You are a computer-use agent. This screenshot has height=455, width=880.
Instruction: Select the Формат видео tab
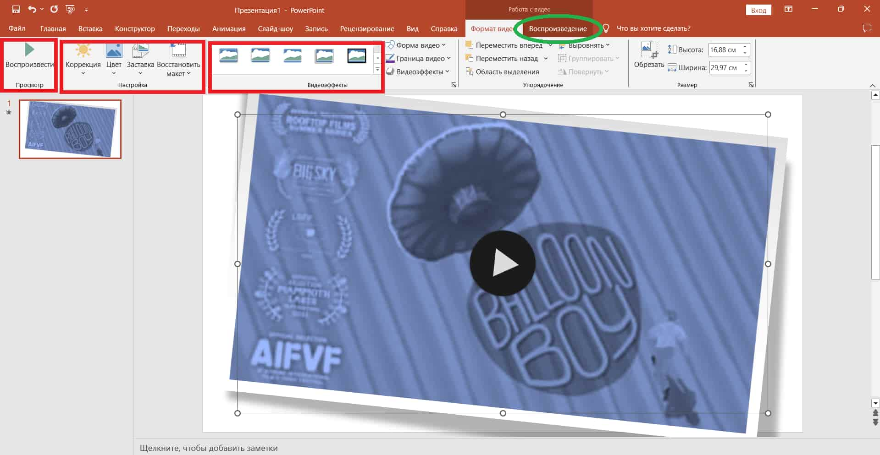(x=492, y=28)
